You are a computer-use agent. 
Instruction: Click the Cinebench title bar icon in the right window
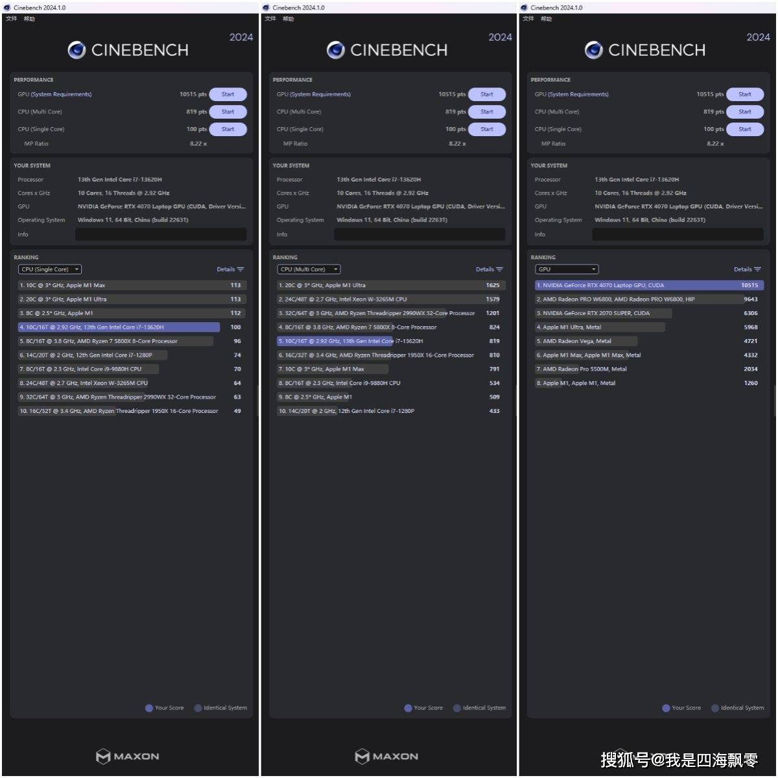pyautogui.click(x=524, y=8)
